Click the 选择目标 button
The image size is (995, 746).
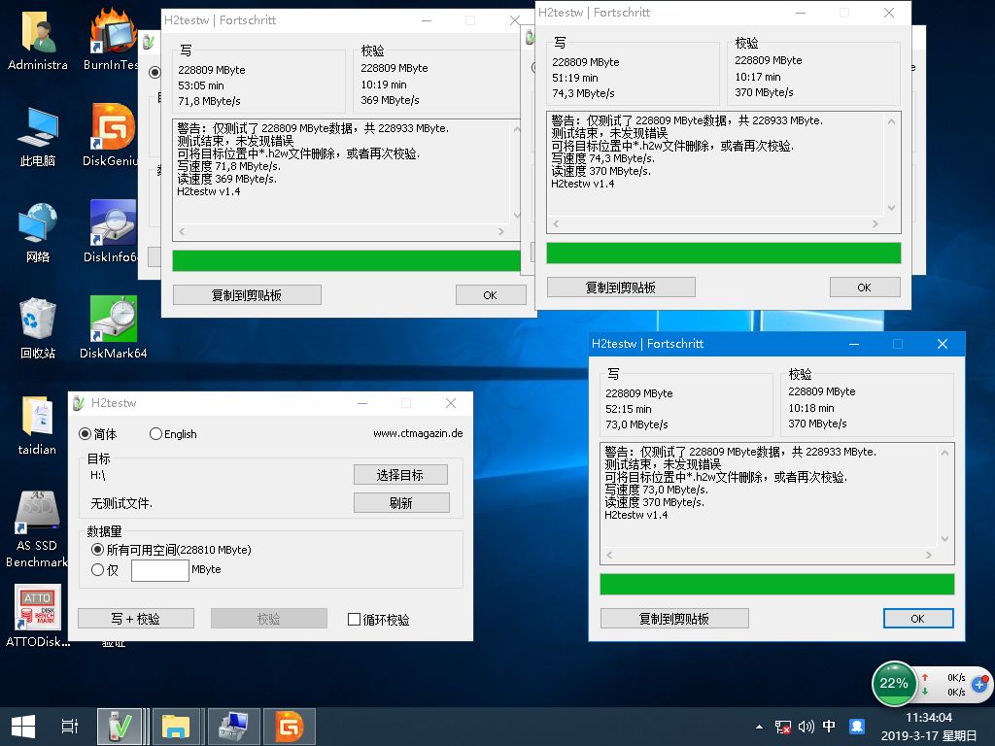tap(400, 474)
